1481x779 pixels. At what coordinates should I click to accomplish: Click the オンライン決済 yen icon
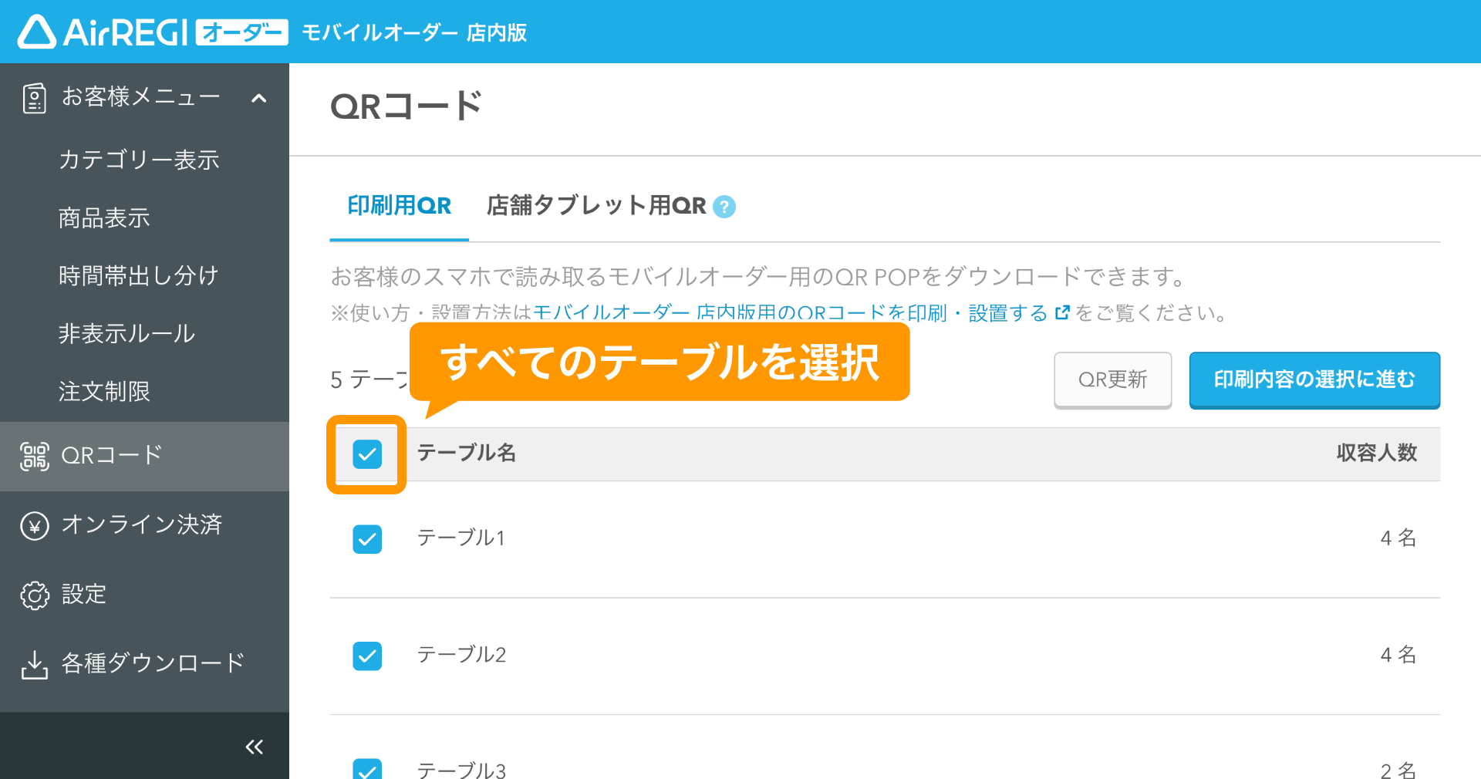point(34,526)
